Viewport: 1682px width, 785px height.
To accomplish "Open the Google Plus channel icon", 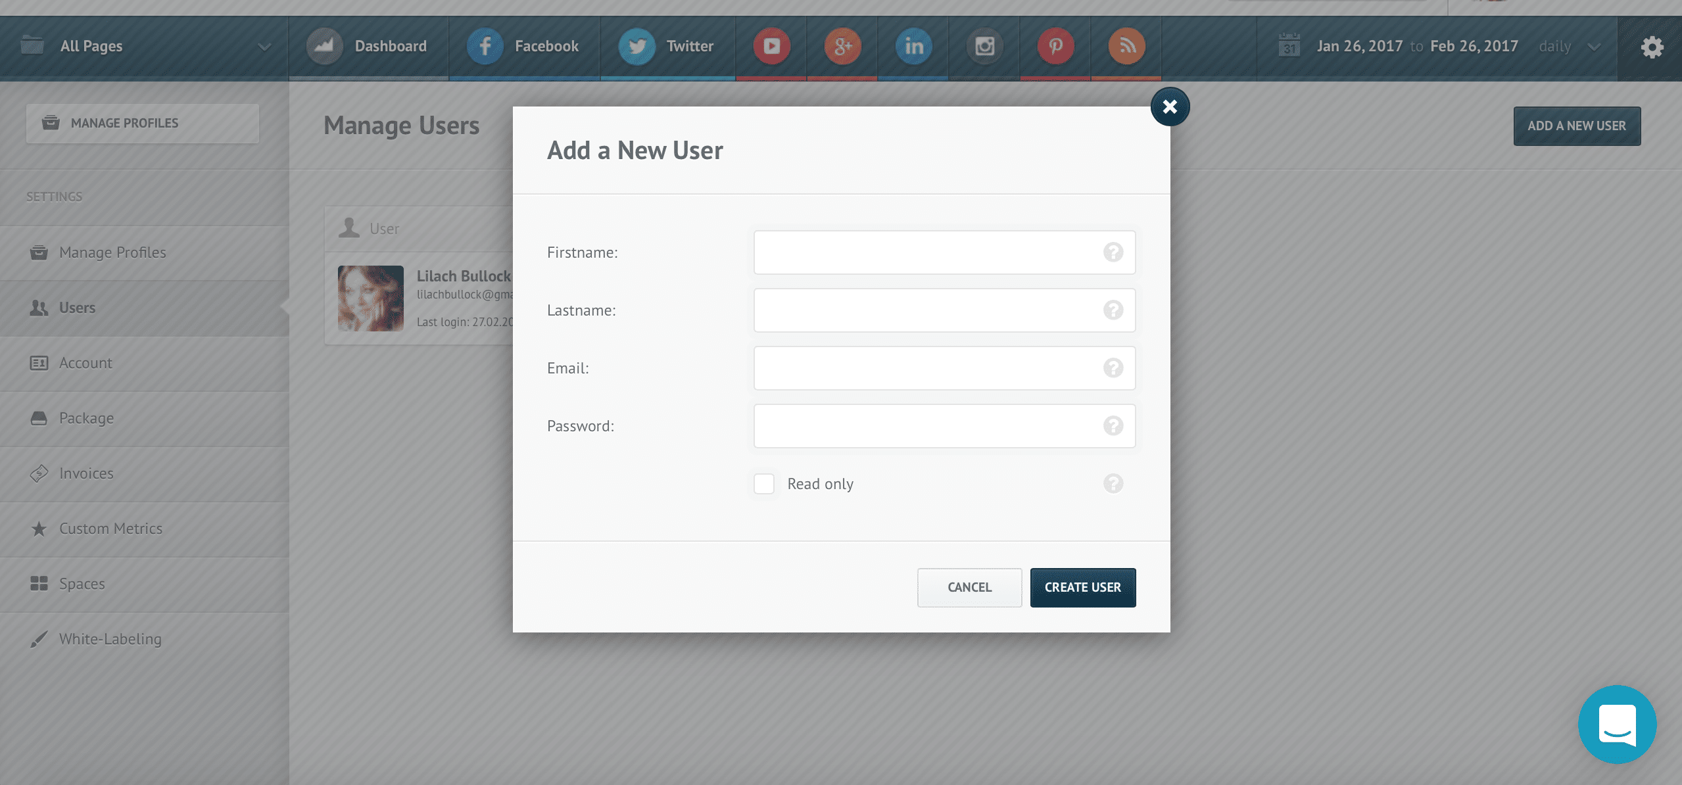I will 842,46.
